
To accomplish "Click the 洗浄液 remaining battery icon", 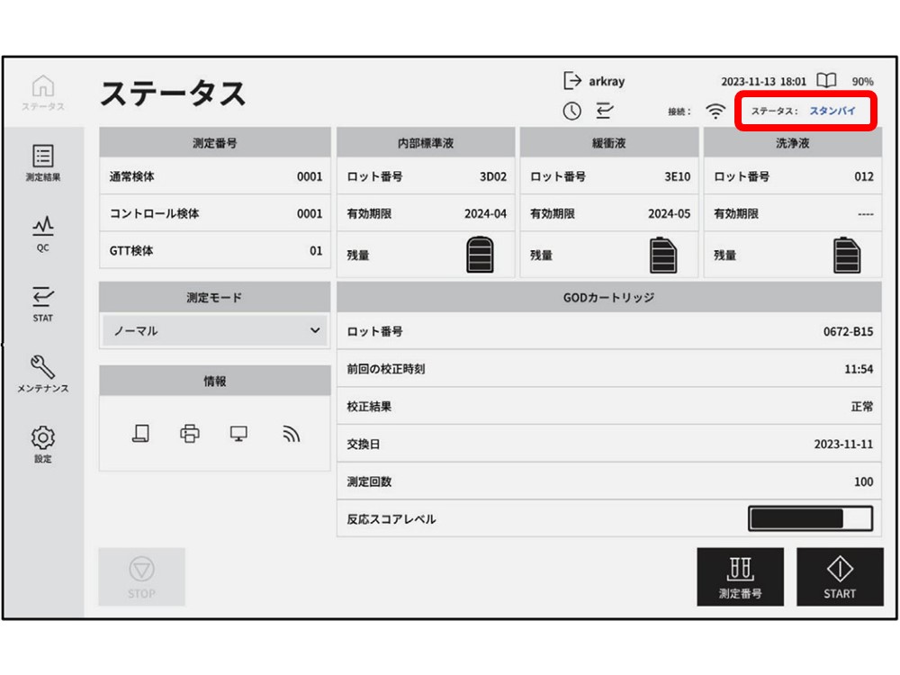I will (x=850, y=253).
